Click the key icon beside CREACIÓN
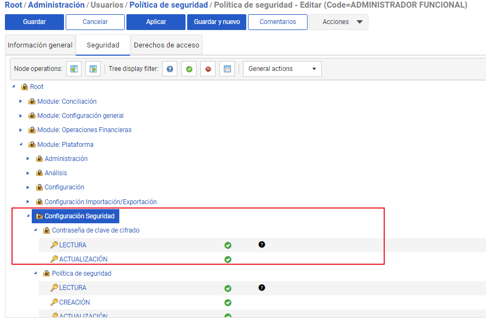The height and width of the screenshot is (321, 486). 54,302
